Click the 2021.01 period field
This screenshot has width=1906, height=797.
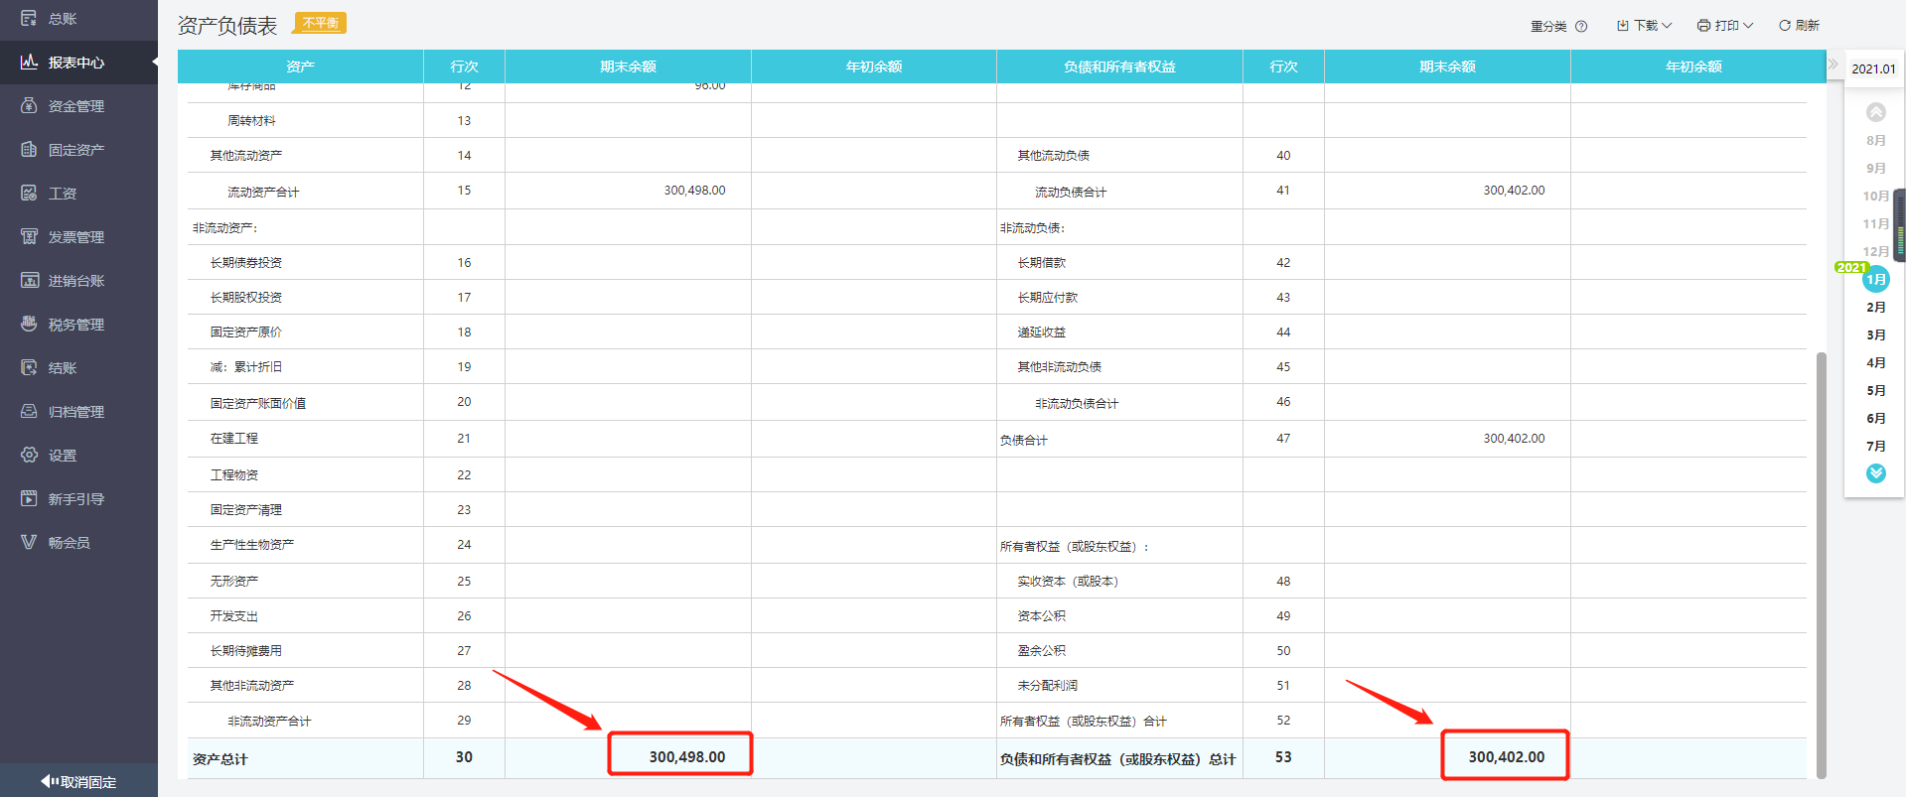click(x=1873, y=69)
